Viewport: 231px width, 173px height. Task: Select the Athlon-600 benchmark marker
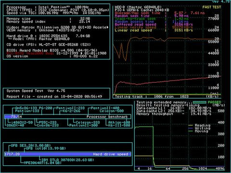119,123
